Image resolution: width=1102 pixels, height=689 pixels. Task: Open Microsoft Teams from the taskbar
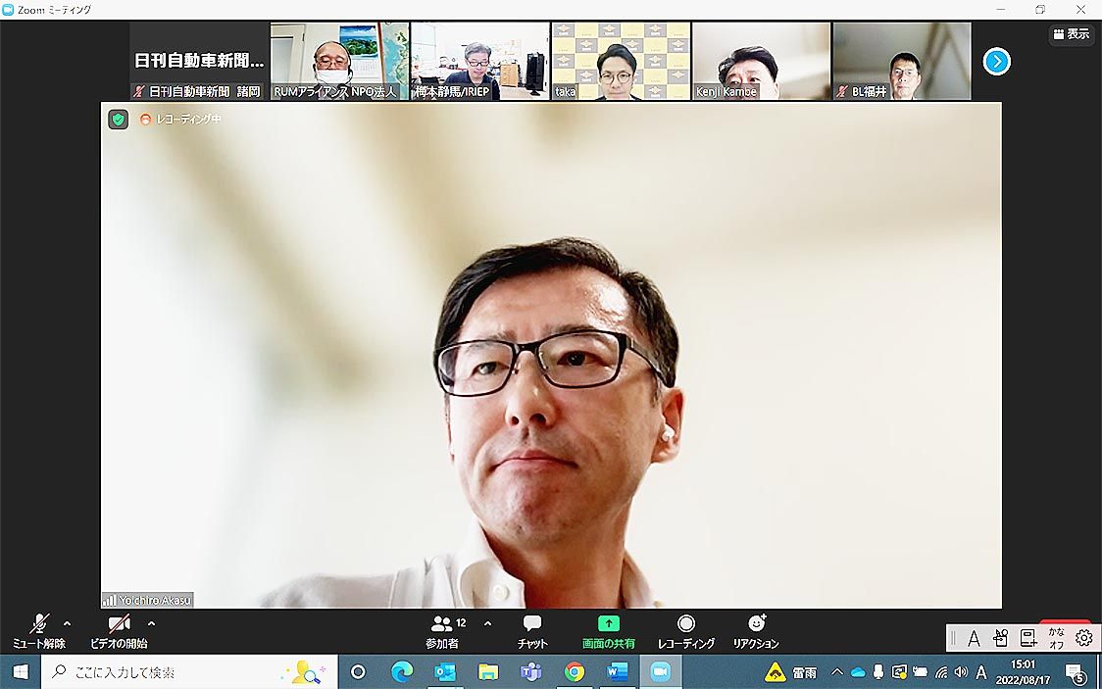[531, 672]
